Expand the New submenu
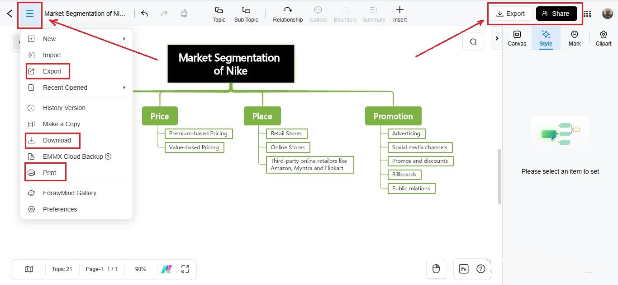The image size is (618, 285). tap(76, 39)
